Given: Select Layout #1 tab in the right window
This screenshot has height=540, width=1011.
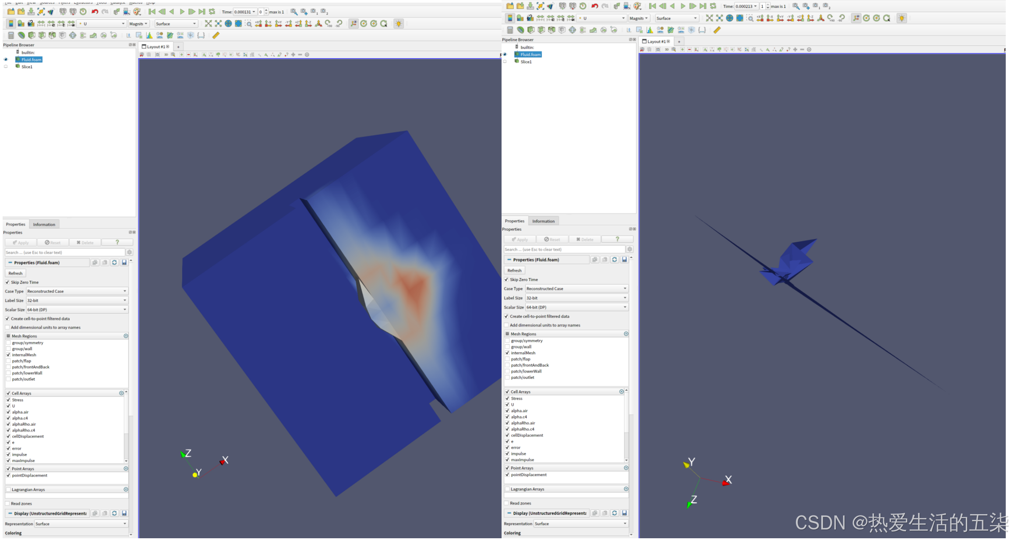Looking at the screenshot, I should pyautogui.click(x=655, y=42).
